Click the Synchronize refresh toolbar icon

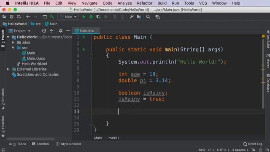[x=19, y=17]
